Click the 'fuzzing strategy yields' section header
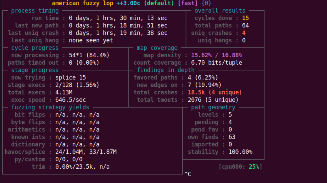This screenshot has width=327, height=183. click(x=50, y=107)
